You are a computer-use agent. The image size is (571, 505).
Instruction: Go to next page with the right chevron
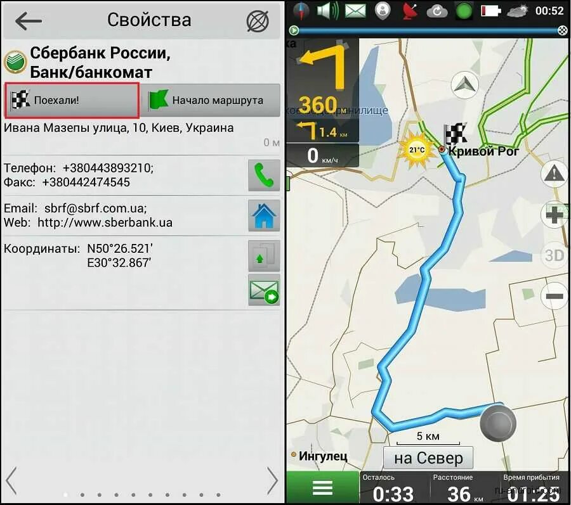tap(272, 480)
